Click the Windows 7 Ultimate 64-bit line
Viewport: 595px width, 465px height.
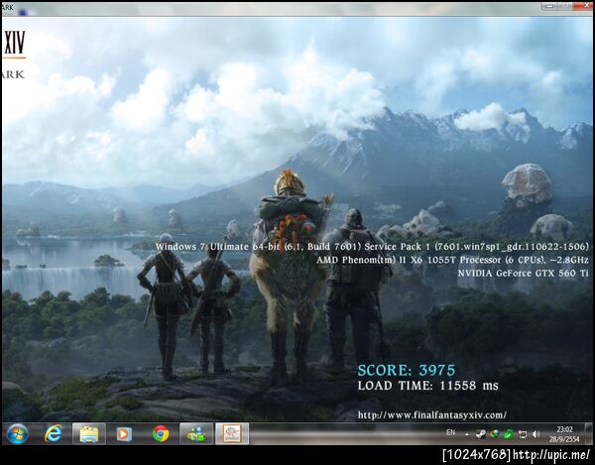click(372, 247)
